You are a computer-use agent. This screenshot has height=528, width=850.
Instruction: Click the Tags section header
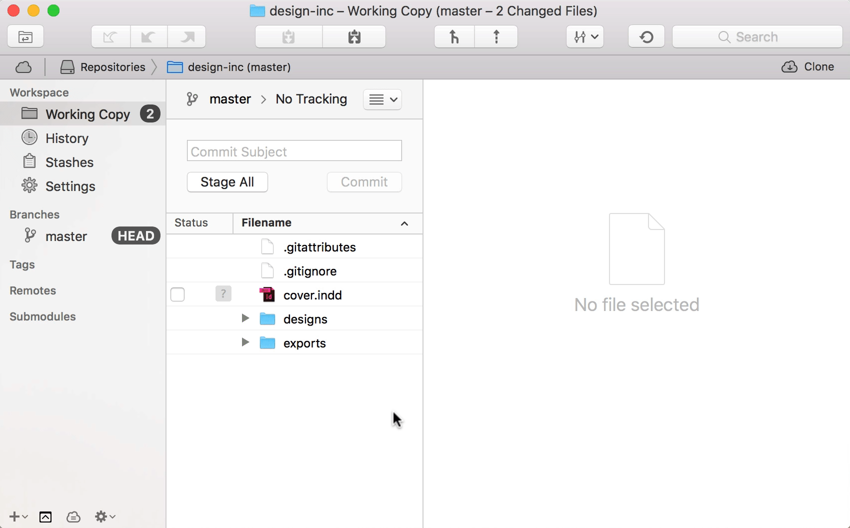22,264
